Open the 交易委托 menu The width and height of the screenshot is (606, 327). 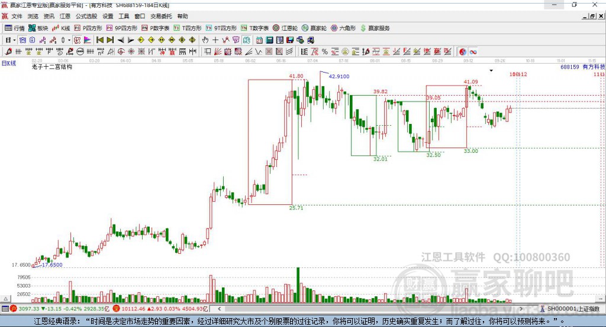(x=161, y=16)
